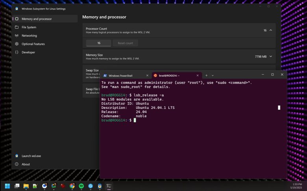307x191 pixels.
Task: Open the Windows Start menu
Action: 7,186
